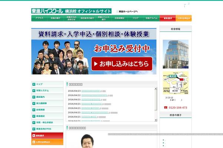
Task: Click the news list scrollbar thumb
Action: click(156, 100)
